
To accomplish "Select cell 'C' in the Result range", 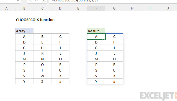I will [114, 36].
